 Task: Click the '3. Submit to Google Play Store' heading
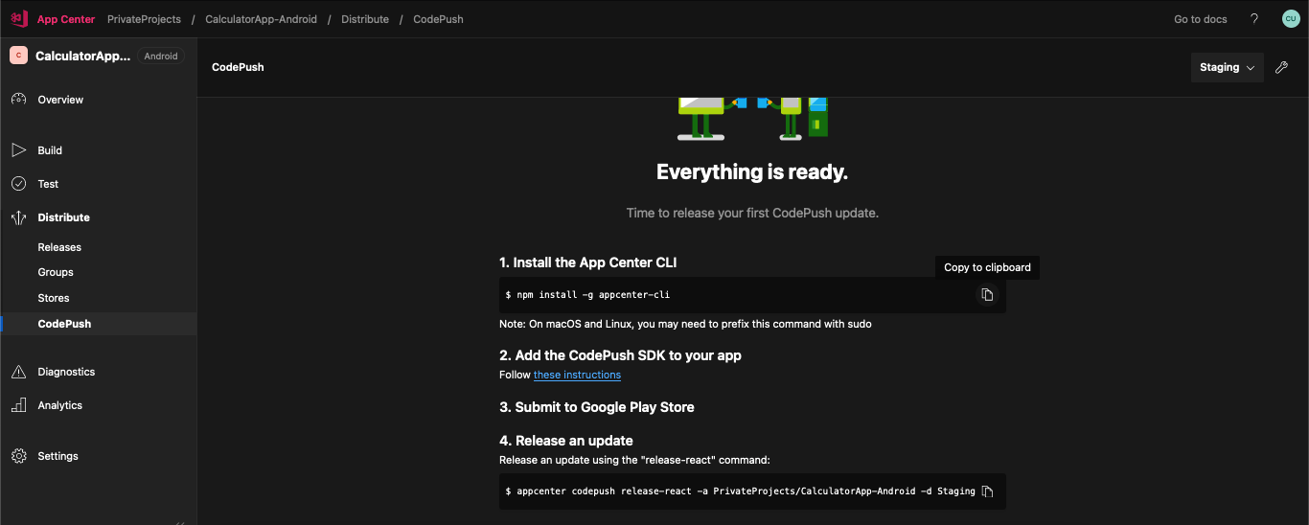click(x=597, y=407)
